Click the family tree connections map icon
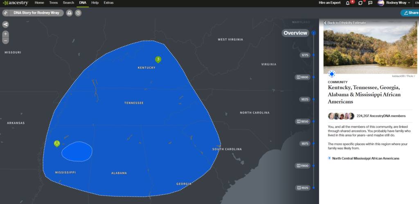 (6, 24)
